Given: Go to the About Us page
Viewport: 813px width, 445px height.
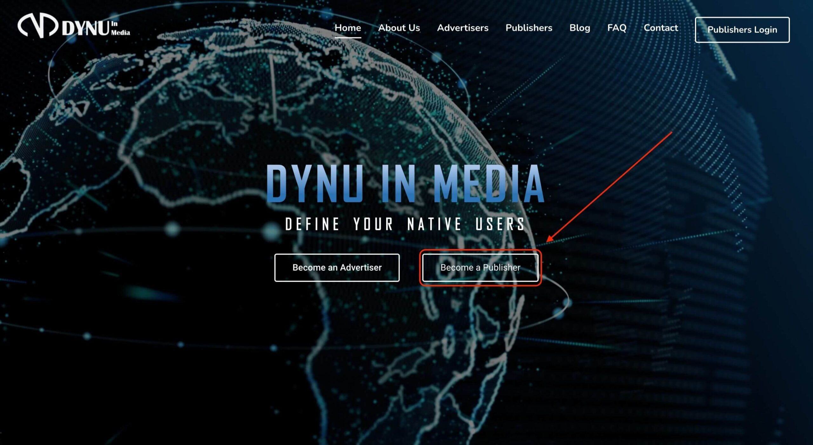Looking at the screenshot, I should (x=399, y=28).
